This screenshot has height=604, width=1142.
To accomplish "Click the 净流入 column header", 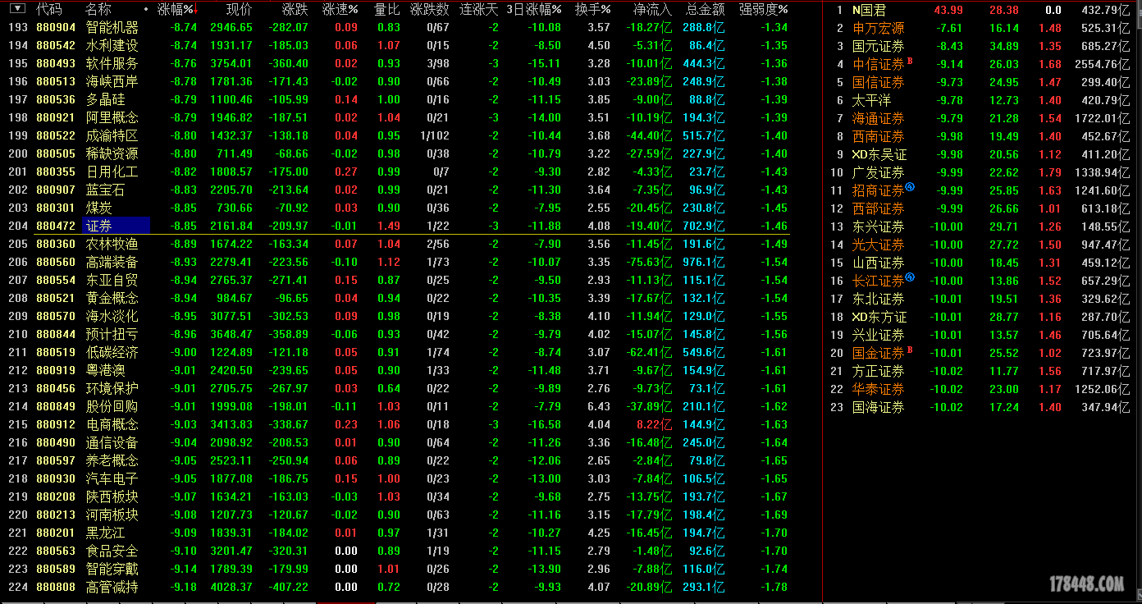I will (653, 9).
